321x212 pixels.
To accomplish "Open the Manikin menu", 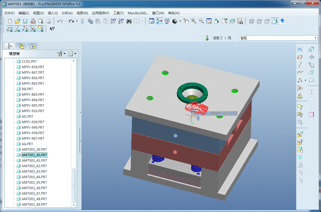I will coord(138,13).
